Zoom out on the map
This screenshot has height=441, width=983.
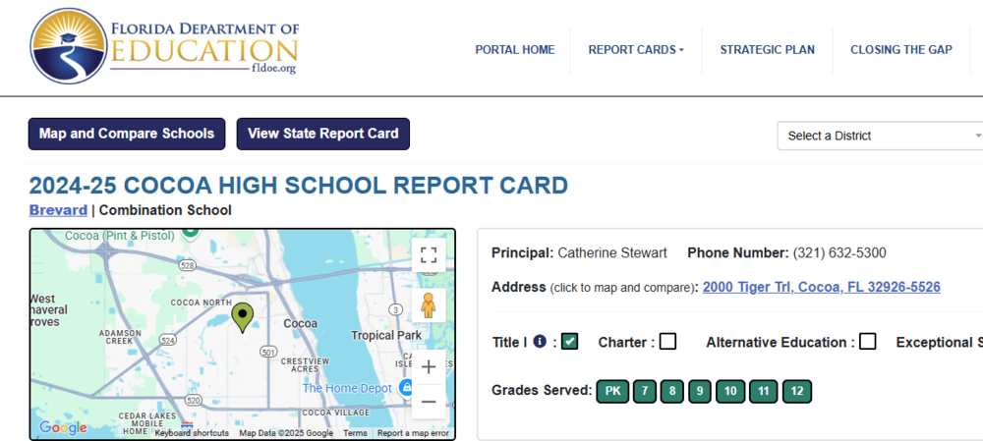429,402
